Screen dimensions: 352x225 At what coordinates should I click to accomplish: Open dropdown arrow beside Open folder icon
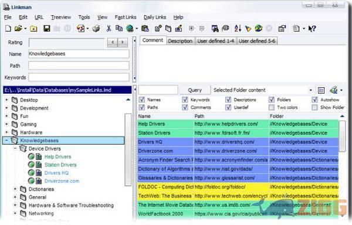tap(25, 29)
